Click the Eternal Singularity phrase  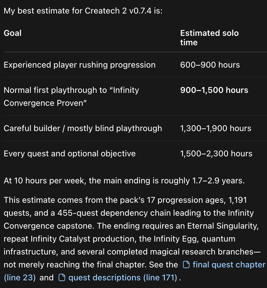click(x=223, y=226)
